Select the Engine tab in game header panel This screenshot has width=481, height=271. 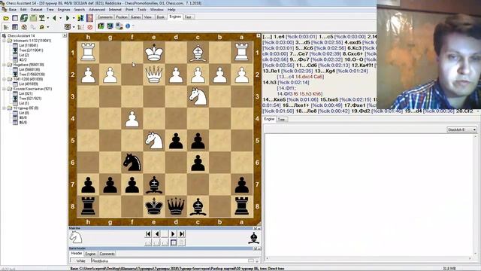pos(90,254)
